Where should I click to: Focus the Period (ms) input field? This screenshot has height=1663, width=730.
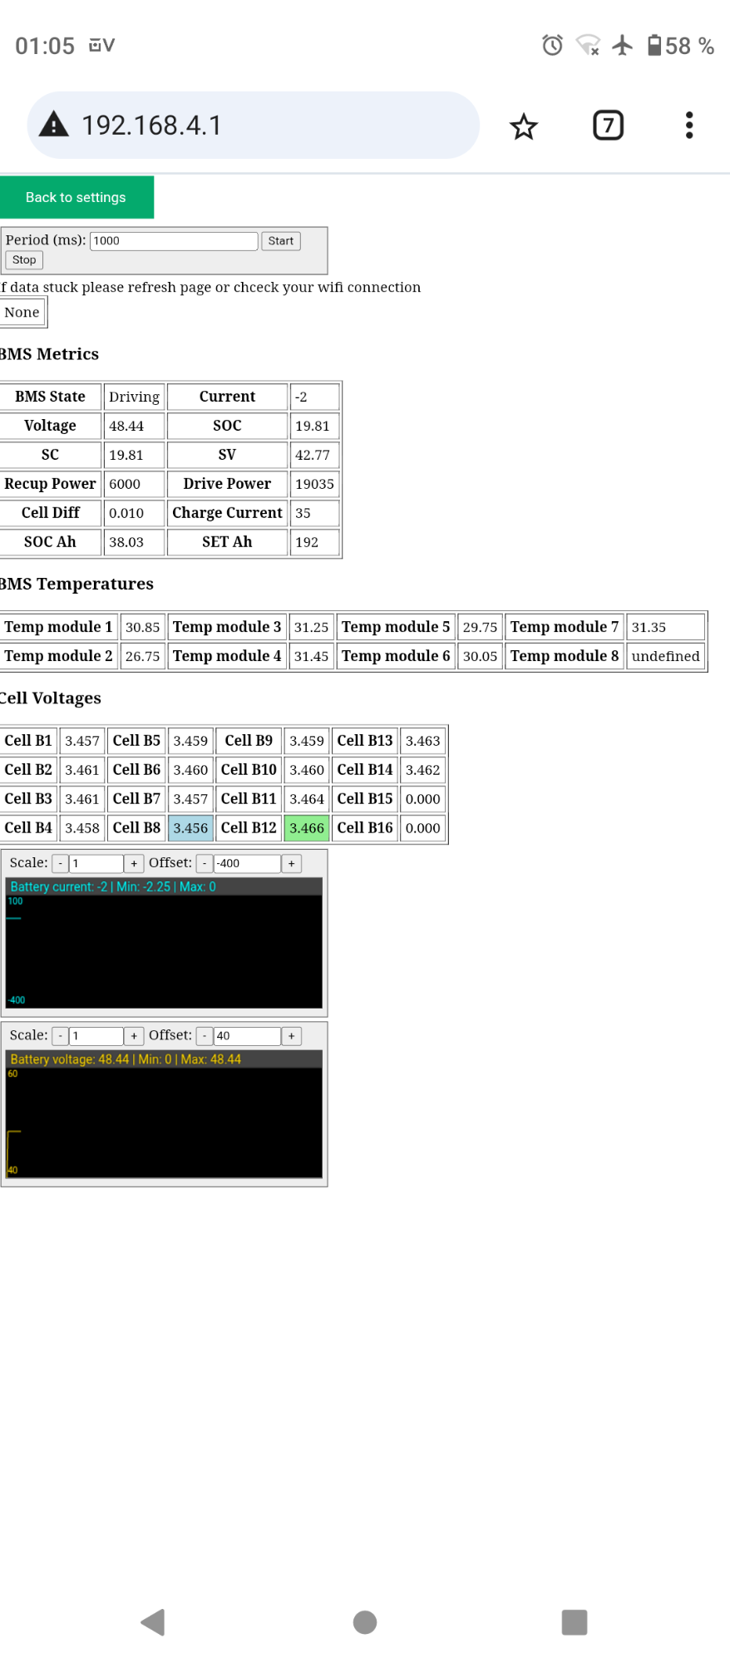pyautogui.click(x=173, y=241)
